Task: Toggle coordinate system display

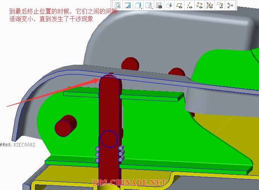Action: coord(210,5)
